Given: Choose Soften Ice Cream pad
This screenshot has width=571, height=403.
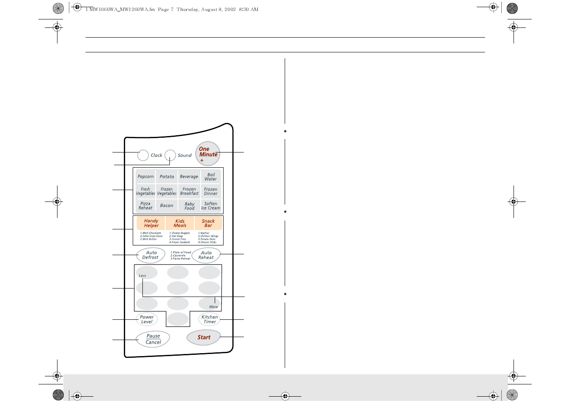Looking at the screenshot, I should point(210,206).
